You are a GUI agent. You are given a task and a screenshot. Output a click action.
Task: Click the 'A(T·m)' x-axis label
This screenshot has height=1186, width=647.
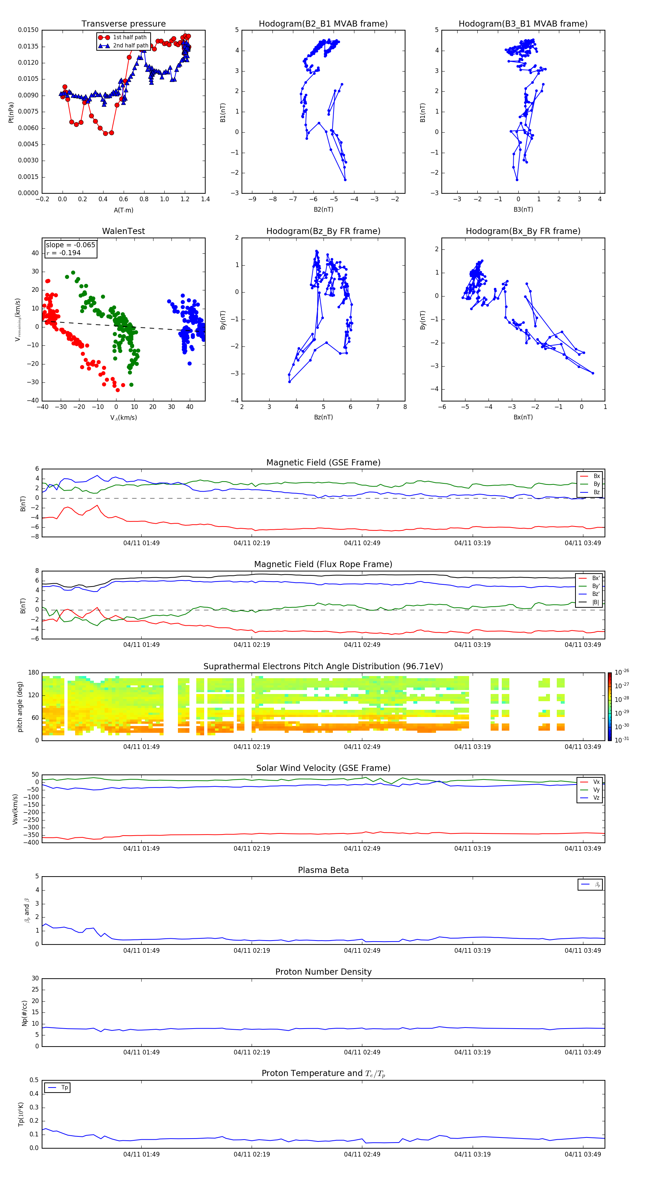coord(123,210)
